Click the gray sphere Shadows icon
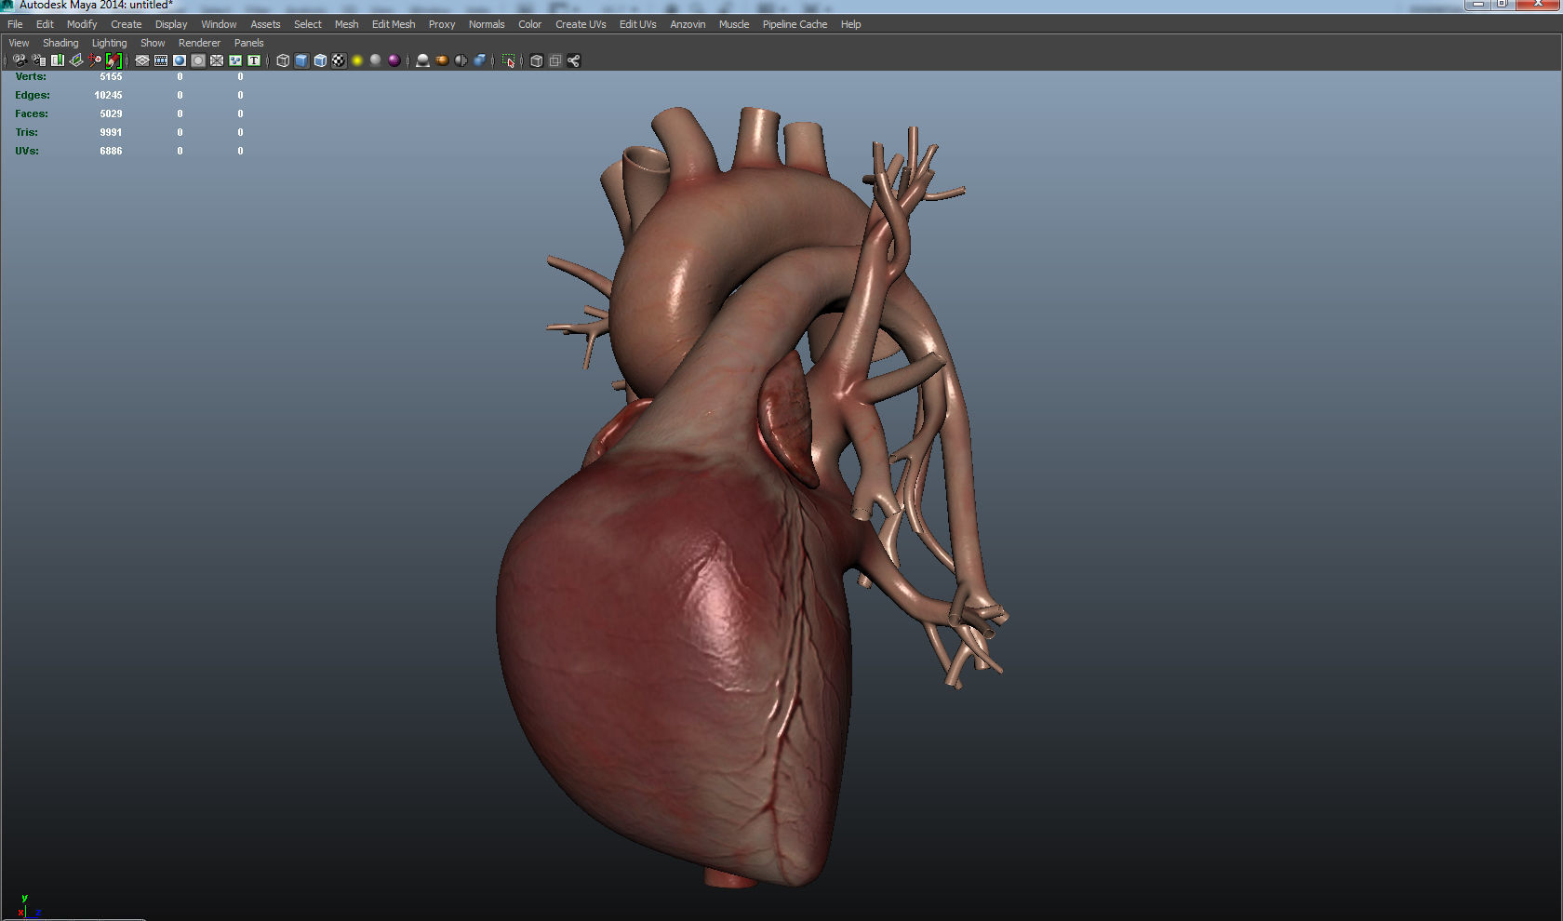 click(376, 60)
